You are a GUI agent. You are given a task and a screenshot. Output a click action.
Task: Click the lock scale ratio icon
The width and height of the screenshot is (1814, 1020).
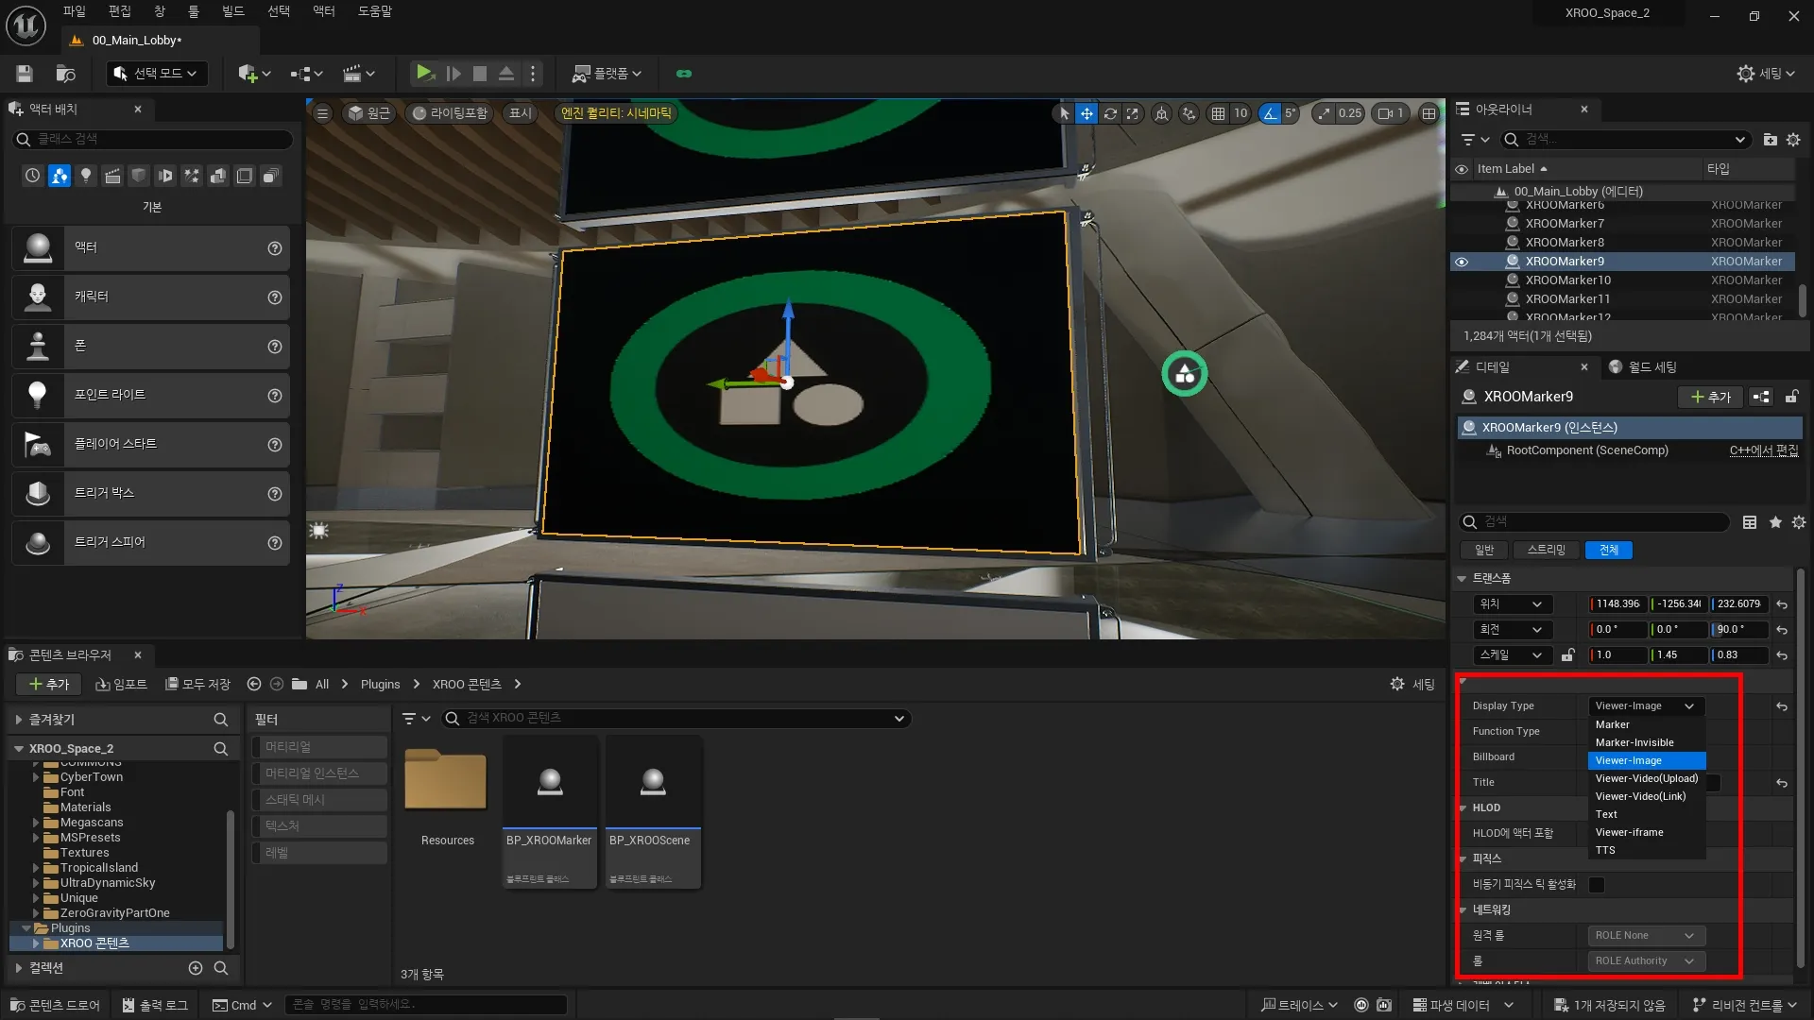(1568, 654)
